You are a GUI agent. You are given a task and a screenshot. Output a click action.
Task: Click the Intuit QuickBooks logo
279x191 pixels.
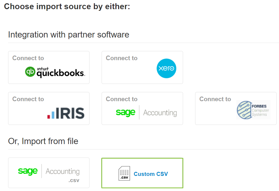click(48, 71)
